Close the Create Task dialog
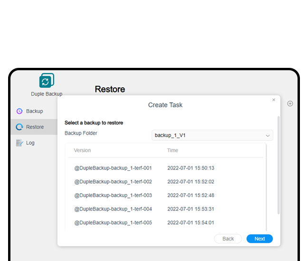Image resolution: width=308 pixels, height=261 pixels. [x=273, y=100]
